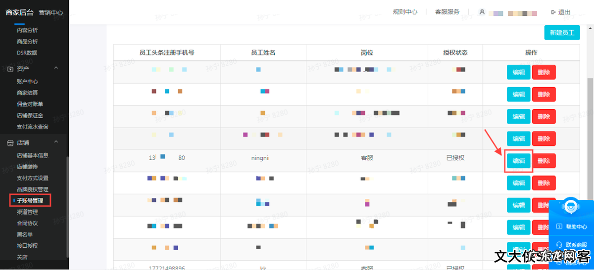The image size is (594, 270).
Task: Open 店铺装修 in the sidebar
Action: (27, 167)
